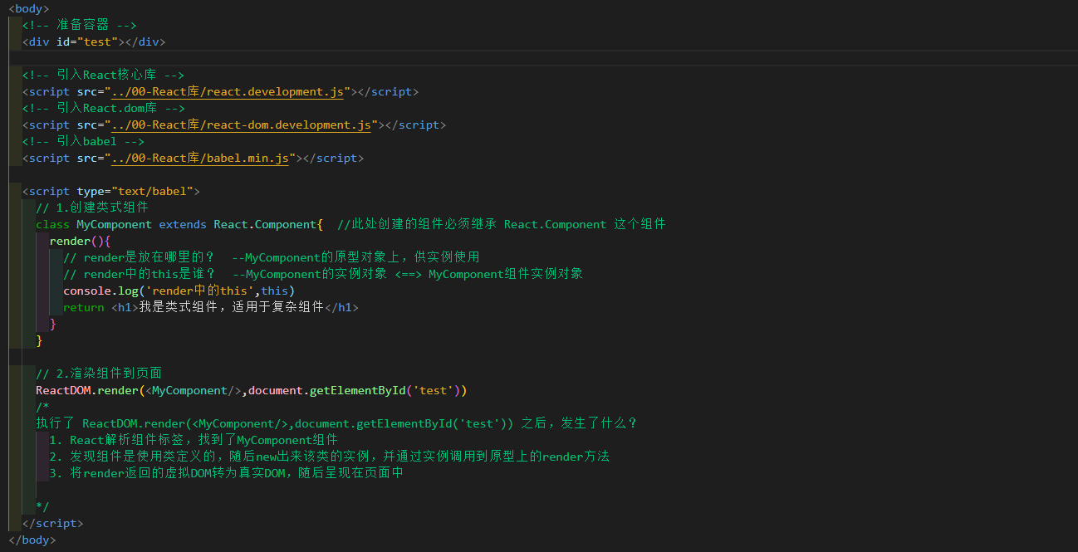This screenshot has height=552, width=1078.
Task: Click the string 'render中的this'
Action: tap(199, 290)
